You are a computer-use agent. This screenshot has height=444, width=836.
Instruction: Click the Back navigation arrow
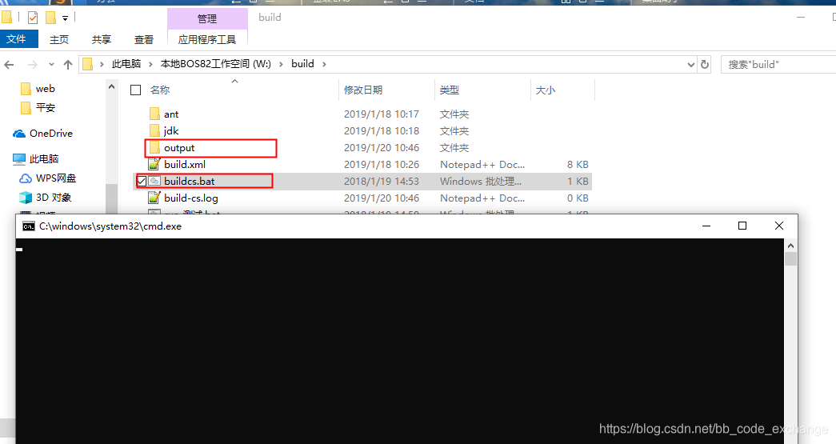pyautogui.click(x=9, y=65)
